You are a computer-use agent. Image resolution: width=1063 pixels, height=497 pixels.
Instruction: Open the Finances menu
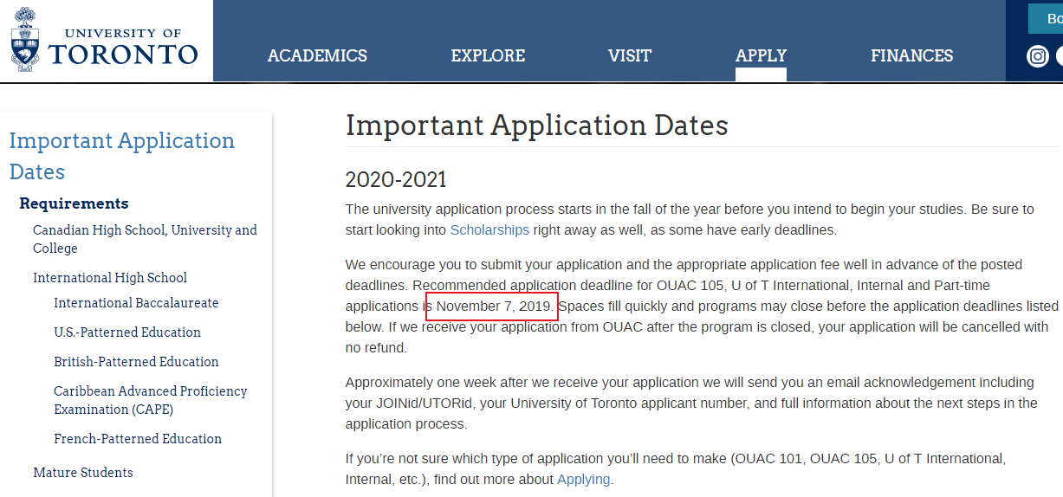click(x=911, y=55)
